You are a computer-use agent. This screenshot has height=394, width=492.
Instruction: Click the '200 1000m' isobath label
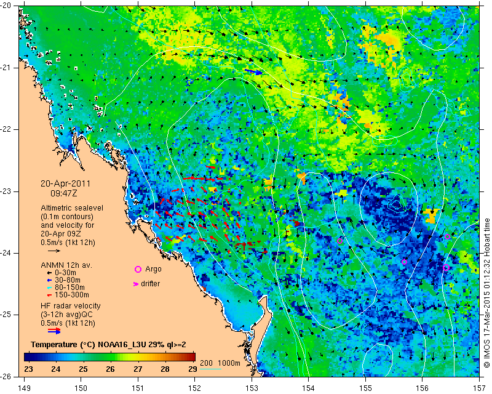(x=220, y=363)
